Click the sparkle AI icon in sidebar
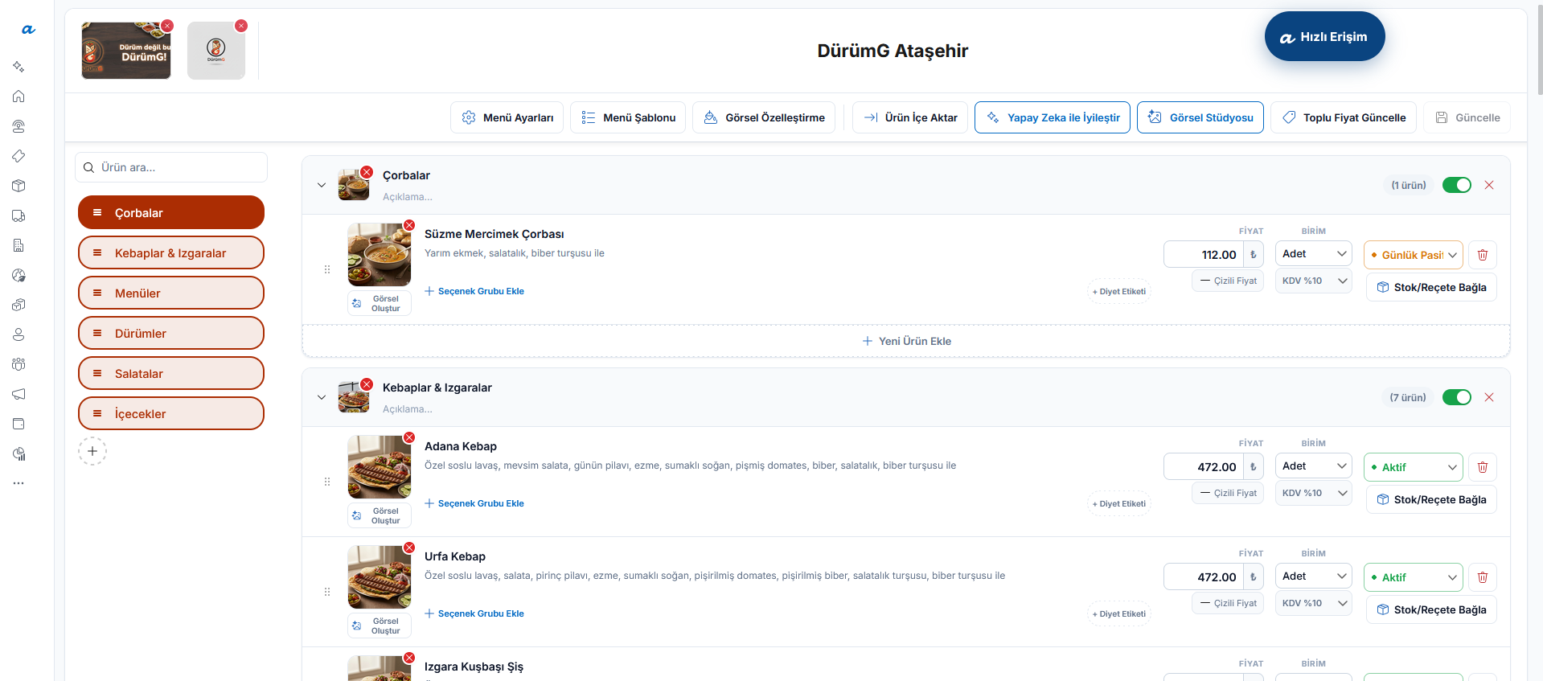 [18, 67]
